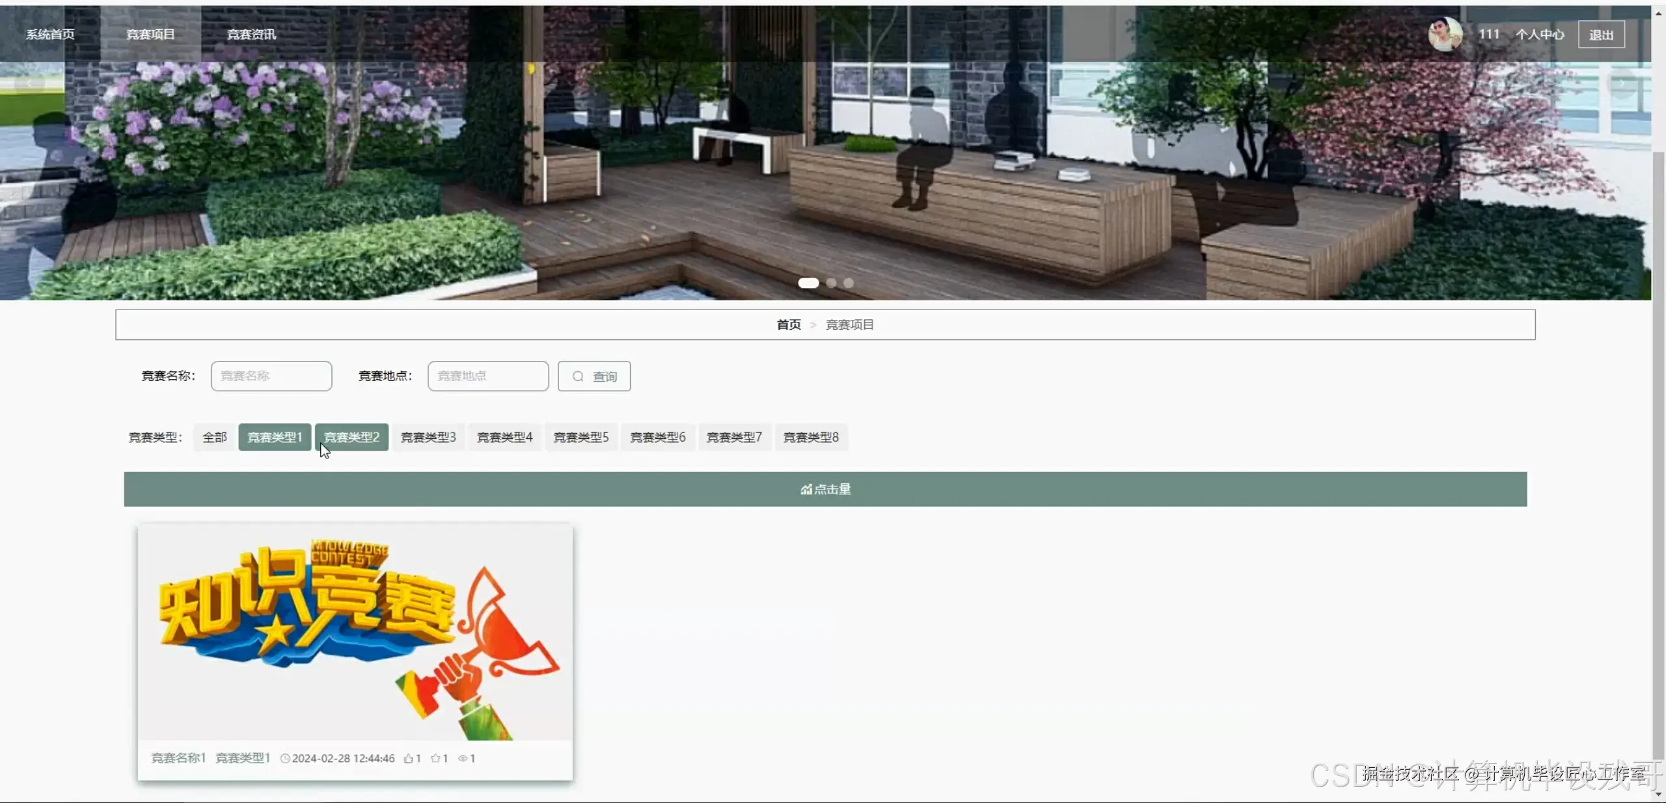Click the eye view-count icon on the competition card

point(463,758)
